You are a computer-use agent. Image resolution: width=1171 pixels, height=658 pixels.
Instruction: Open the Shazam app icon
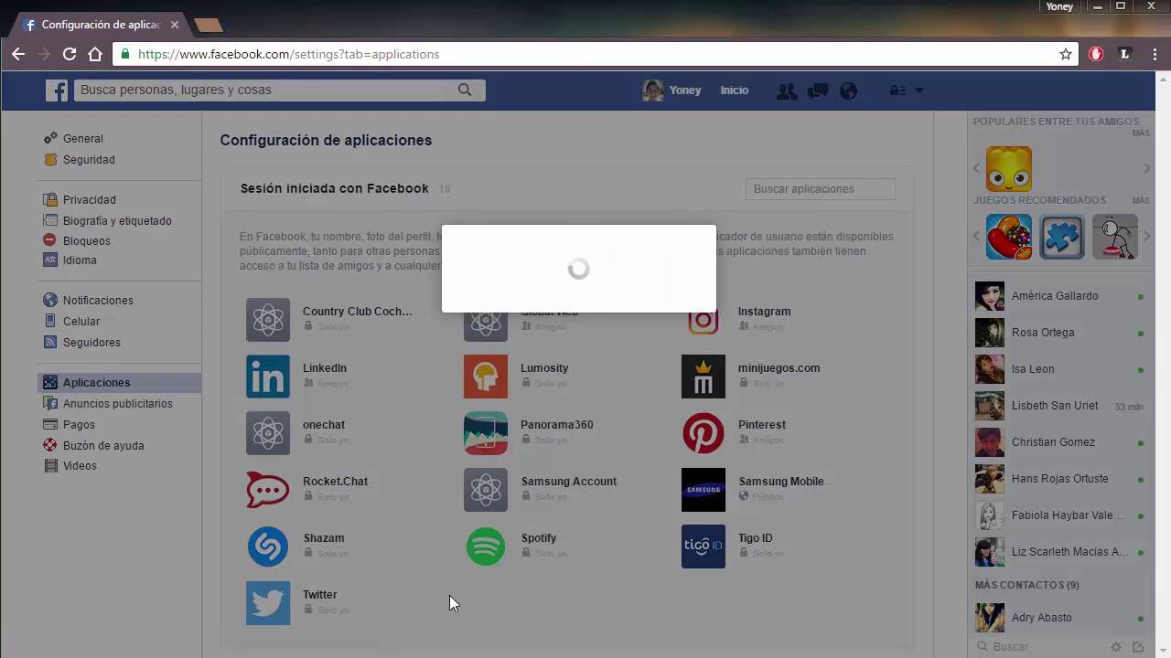coord(268,547)
